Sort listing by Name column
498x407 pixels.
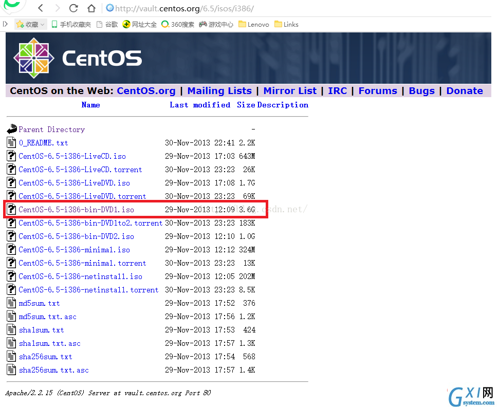pos(90,105)
